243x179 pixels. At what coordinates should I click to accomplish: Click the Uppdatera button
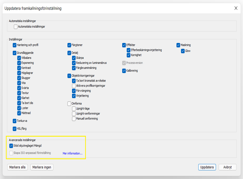[x=207, y=167]
